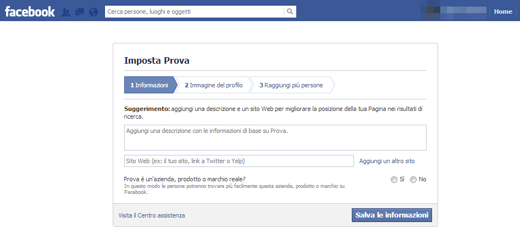Image resolution: width=520 pixels, height=234 pixels.
Task: Click the Suggerimento tip text
Action: [273, 113]
